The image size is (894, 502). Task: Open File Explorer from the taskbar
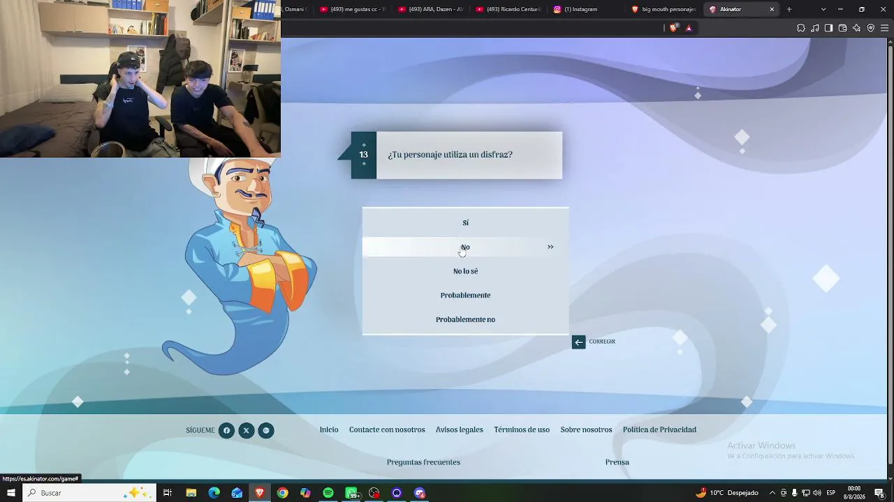[x=191, y=493]
